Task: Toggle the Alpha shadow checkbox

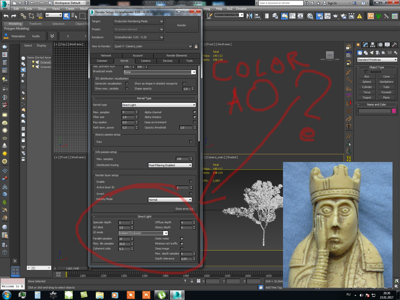Action: (x=194, y=117)
